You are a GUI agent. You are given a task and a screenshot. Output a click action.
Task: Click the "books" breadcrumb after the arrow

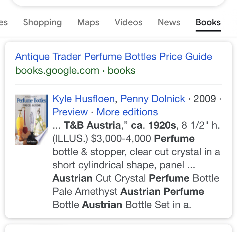[122, 70]
